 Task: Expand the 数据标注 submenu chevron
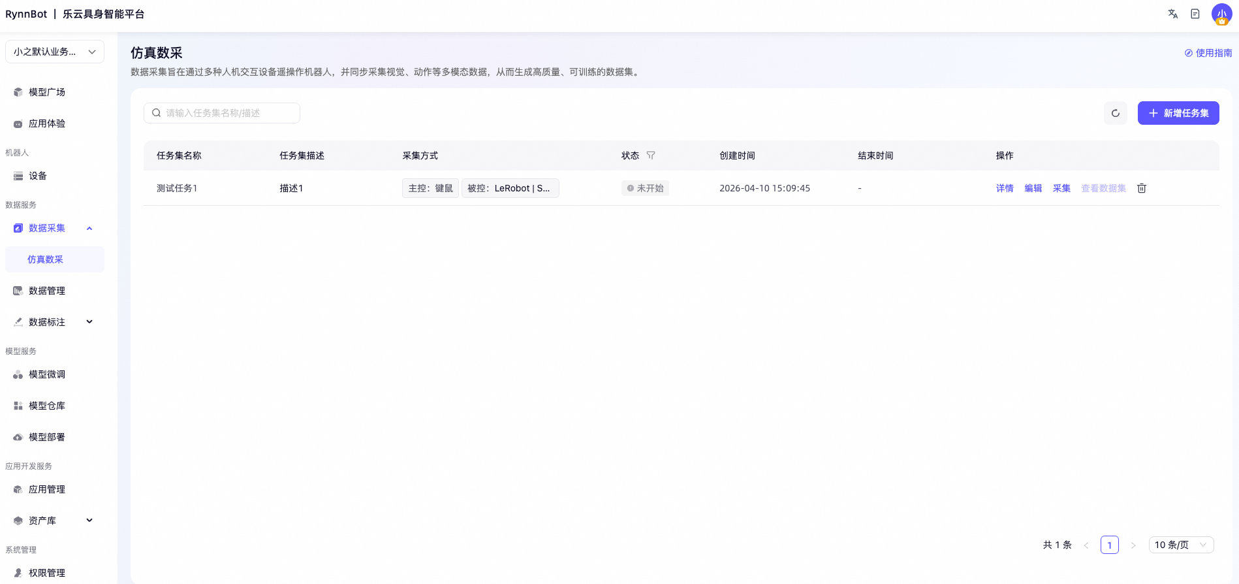pyautogui.click(x=89, y=322)
